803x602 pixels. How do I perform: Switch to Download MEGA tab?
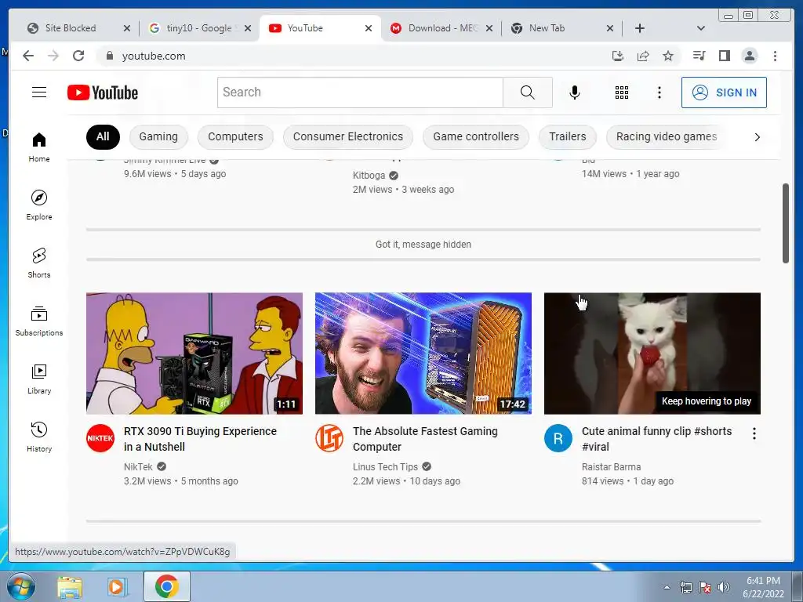[x=441, y=28]
